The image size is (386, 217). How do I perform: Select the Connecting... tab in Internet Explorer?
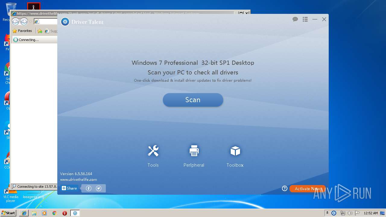point(34,40)
